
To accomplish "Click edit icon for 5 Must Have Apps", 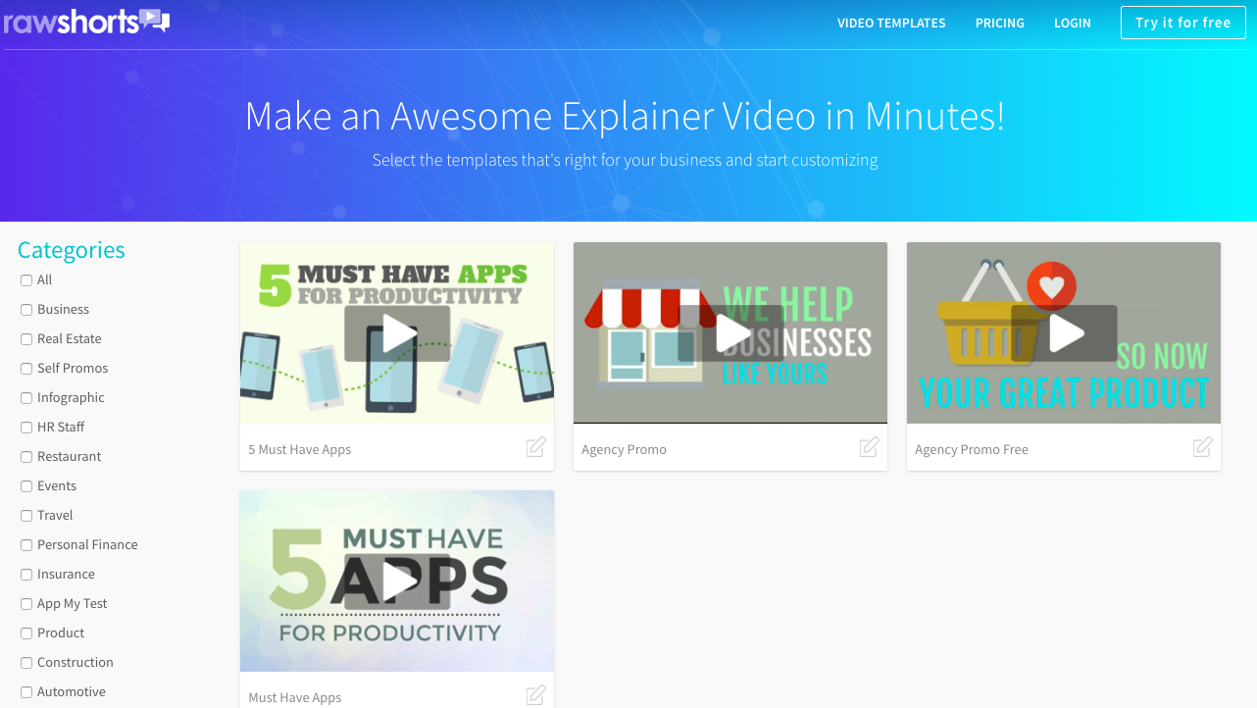I will (535, 448).
